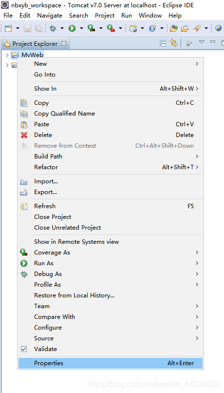
Task: Close the Project Explorer tab with X
Action: [64, 43]
